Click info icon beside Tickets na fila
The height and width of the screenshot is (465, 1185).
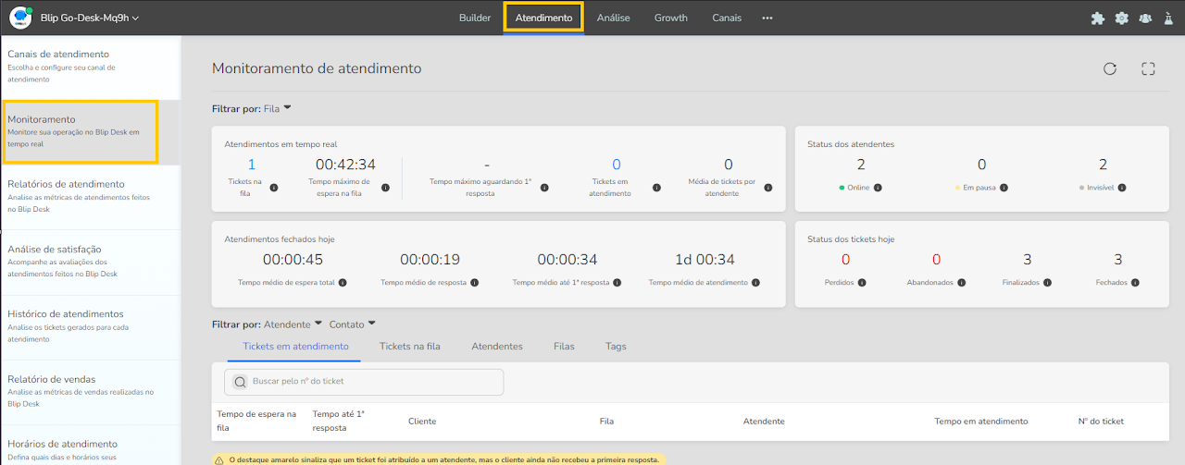(x=274, y=188)
